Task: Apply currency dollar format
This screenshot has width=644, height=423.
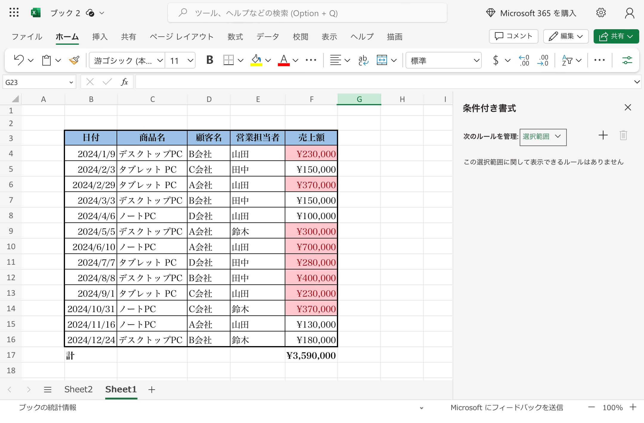Action: point(496,60)
